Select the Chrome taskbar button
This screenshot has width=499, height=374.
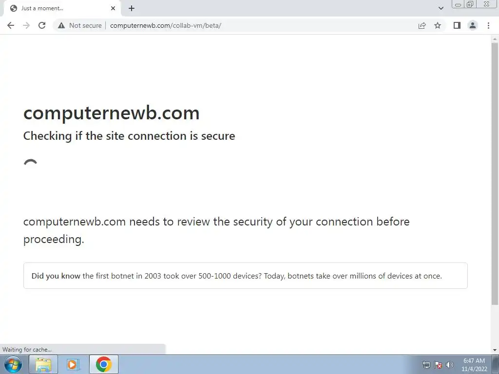pos(104,364)
